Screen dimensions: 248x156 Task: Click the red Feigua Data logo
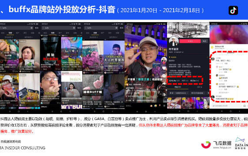206,145
